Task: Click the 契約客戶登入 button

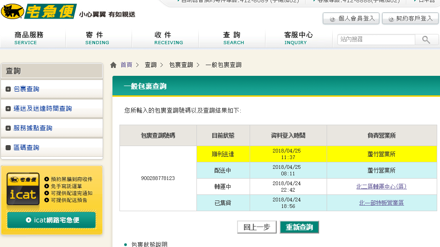Action: (410, 19)
